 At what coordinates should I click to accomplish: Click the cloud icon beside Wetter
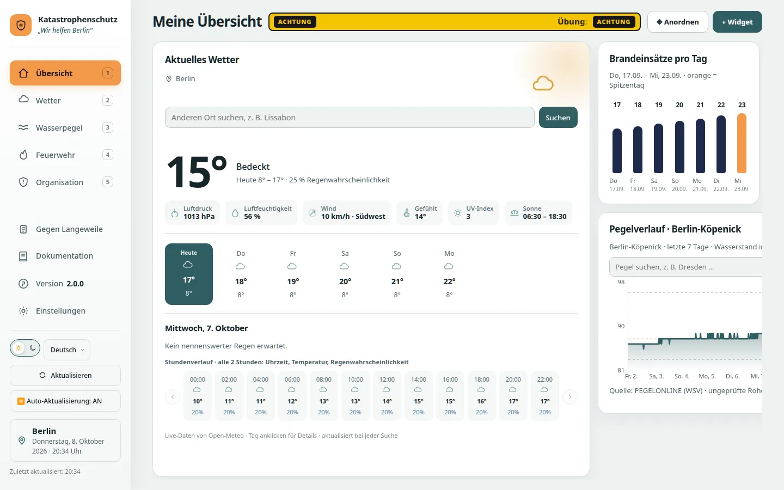[x=23, y=100]
